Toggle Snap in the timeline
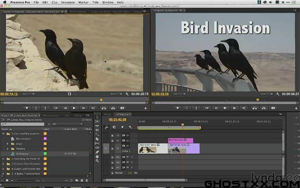Screen dimensions: 300x188 tap(114, 127)
